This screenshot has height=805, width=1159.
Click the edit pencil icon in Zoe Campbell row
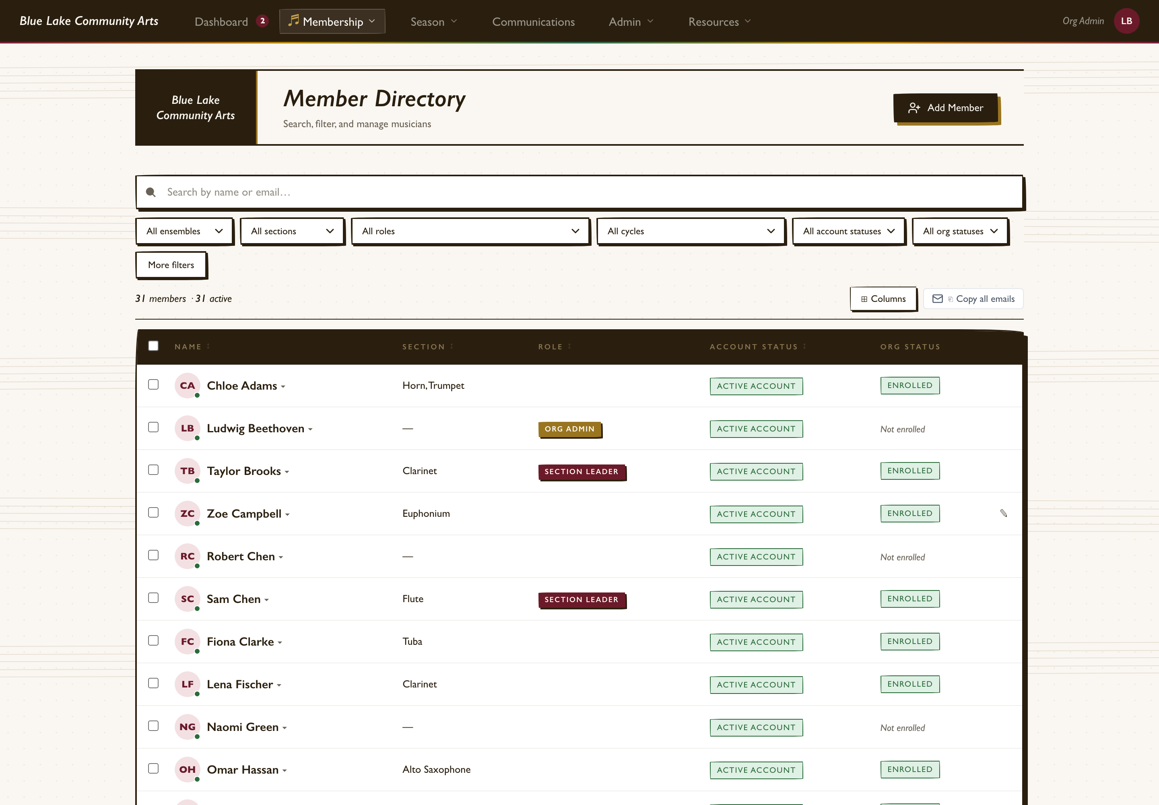1003,513
